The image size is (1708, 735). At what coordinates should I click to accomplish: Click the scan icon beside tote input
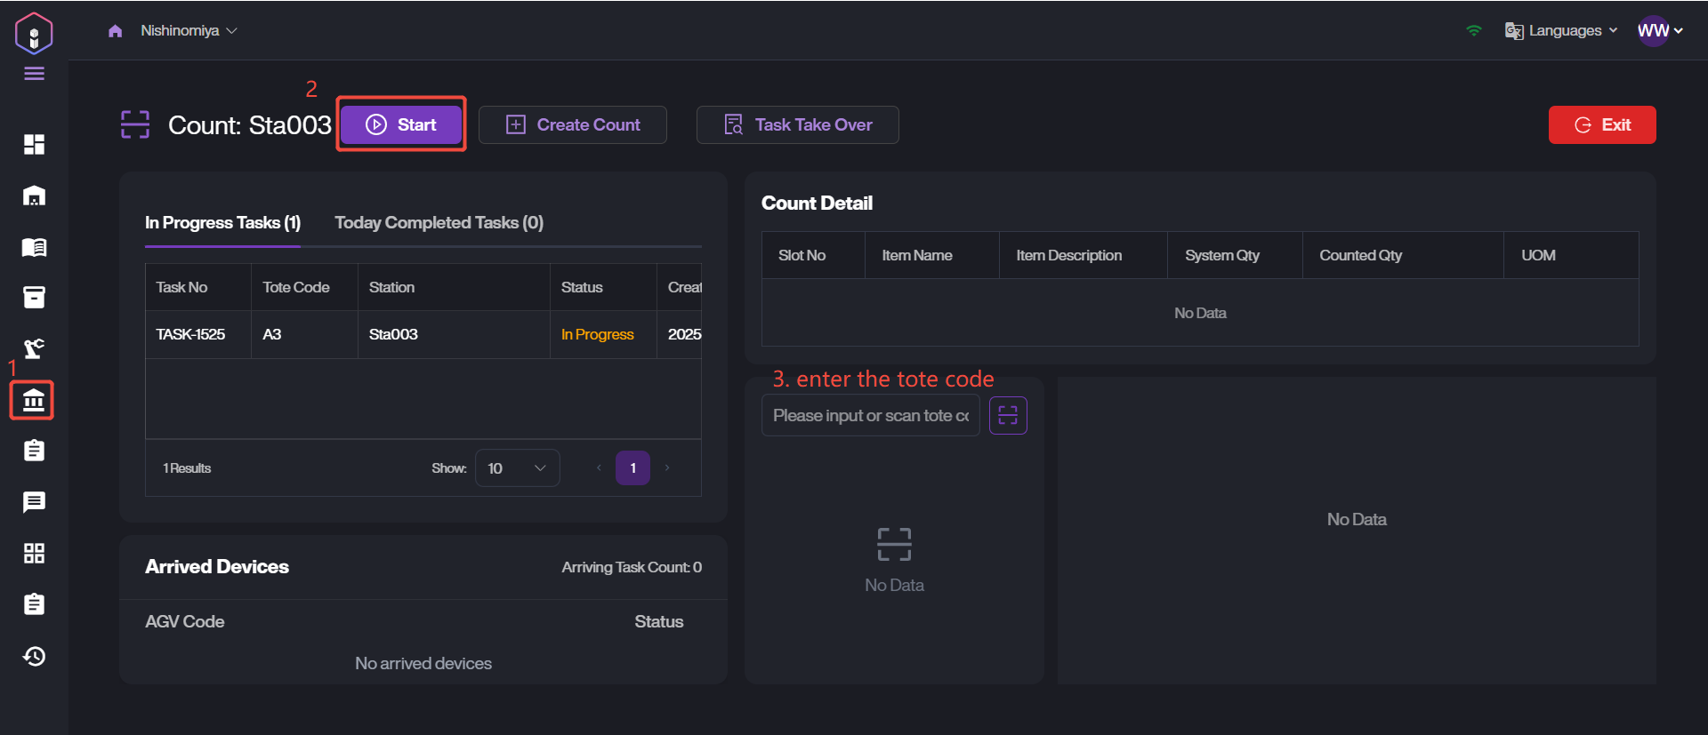point(1008,416)
